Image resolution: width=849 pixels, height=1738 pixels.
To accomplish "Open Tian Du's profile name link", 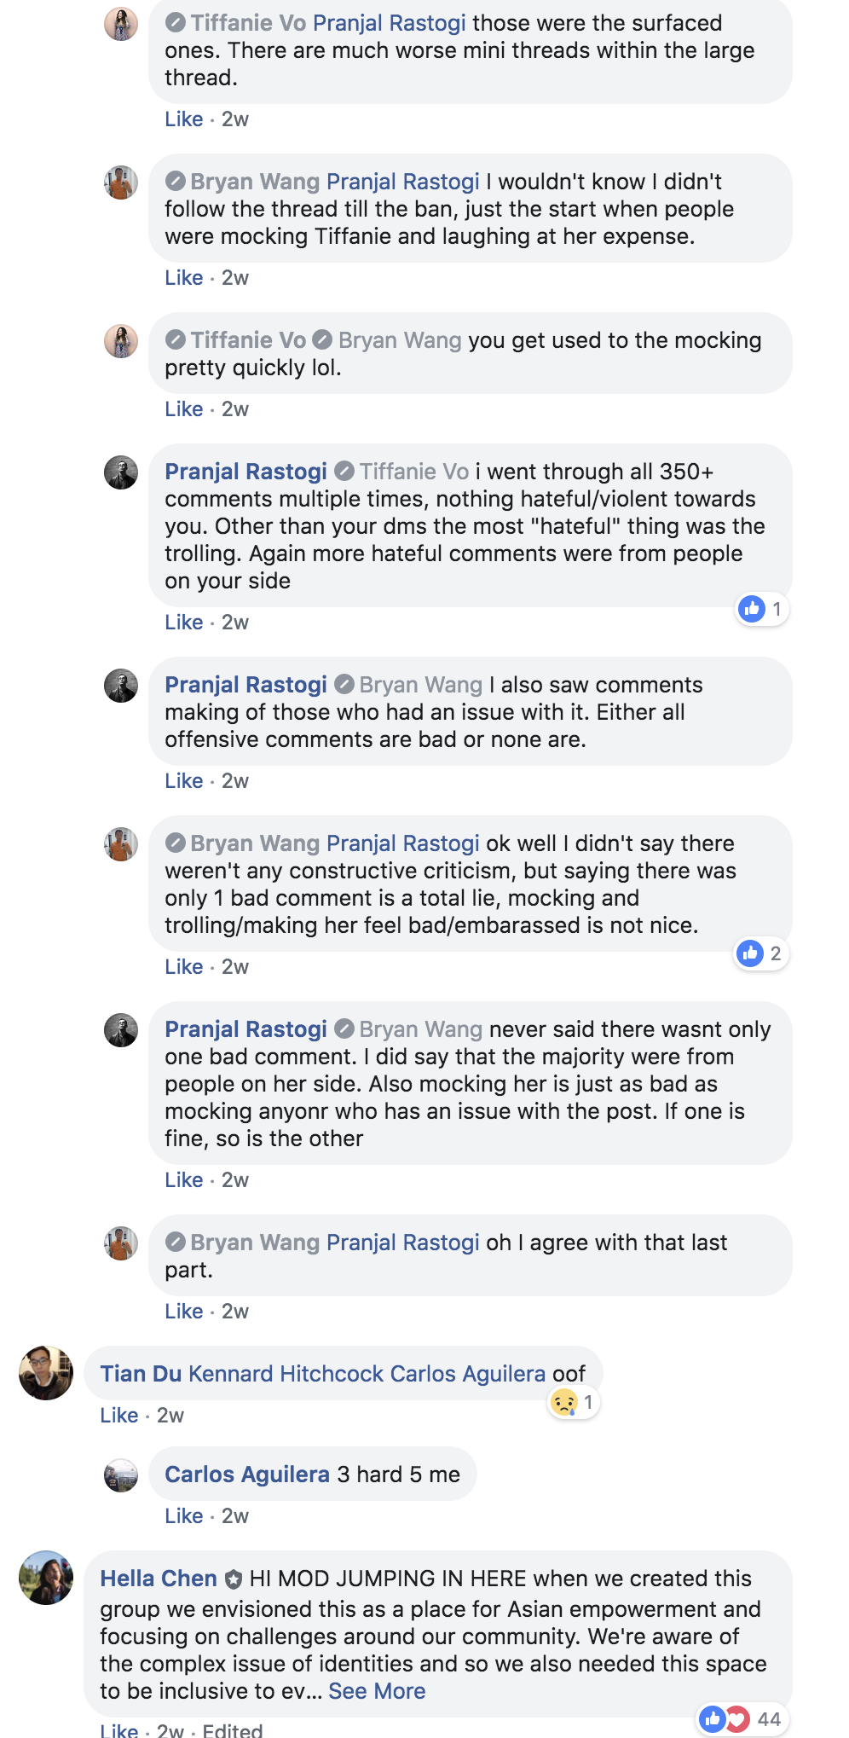I will [141, 1374].
